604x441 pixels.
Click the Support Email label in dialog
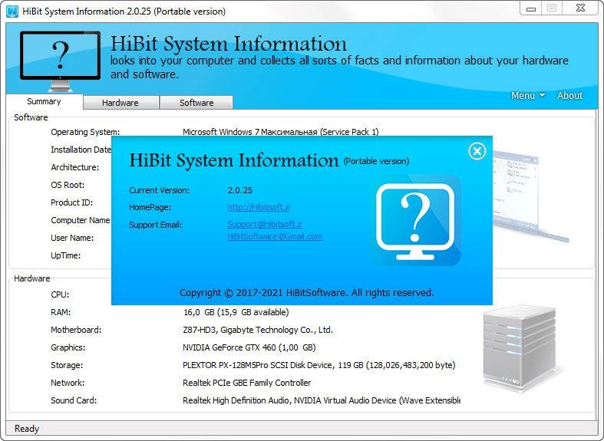(x=155, y=225)
